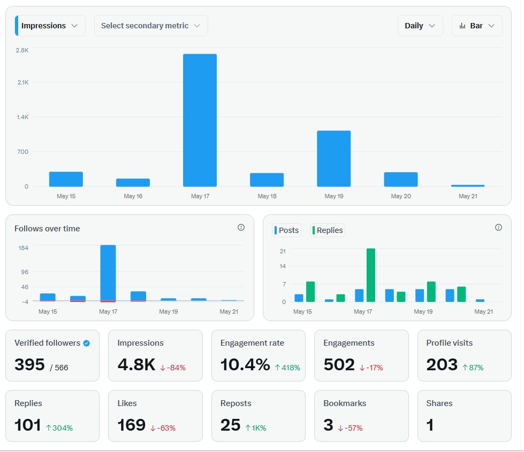Open the Likes 169 card

155,416
